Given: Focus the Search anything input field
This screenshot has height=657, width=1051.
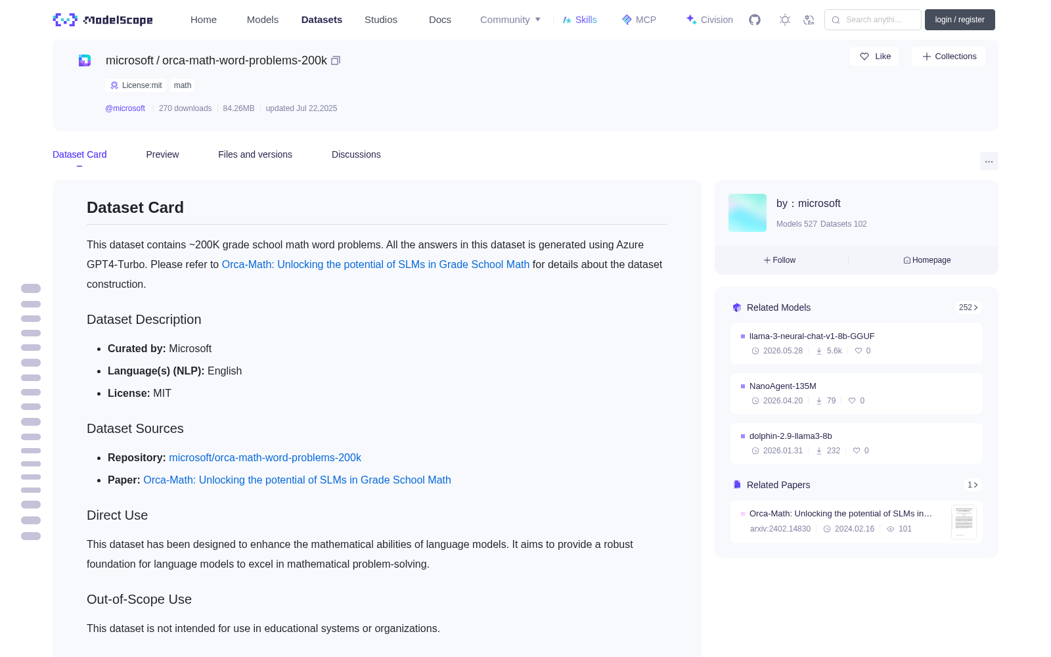Looking at the screenshot, I should coord(873,20).
